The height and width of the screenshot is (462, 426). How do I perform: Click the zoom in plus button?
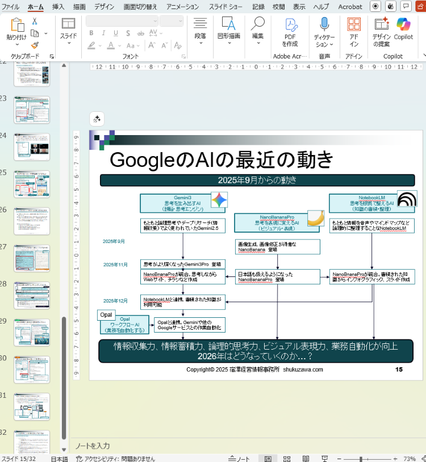(x=394, y=458)
